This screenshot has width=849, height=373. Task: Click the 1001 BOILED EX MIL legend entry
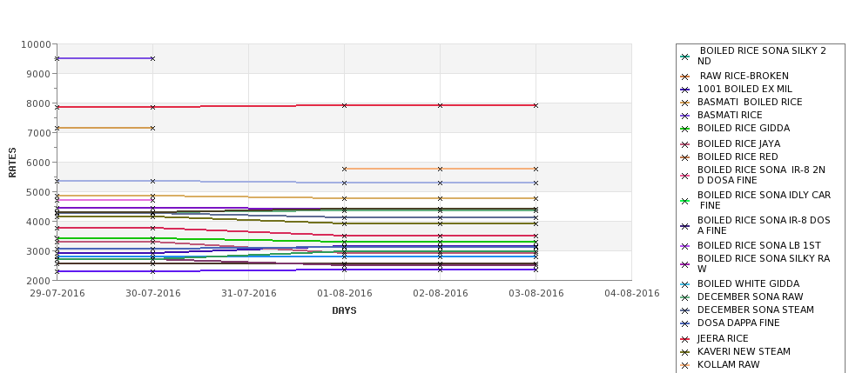pyautogui.click(x=745, y=90)
